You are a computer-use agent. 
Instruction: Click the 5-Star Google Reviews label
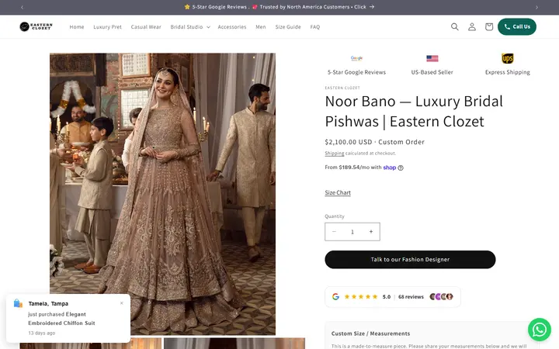click(x=356, y=72)
